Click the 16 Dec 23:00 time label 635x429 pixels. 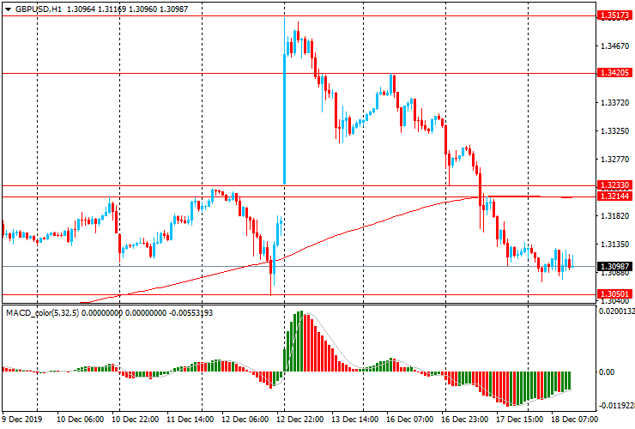465,419
